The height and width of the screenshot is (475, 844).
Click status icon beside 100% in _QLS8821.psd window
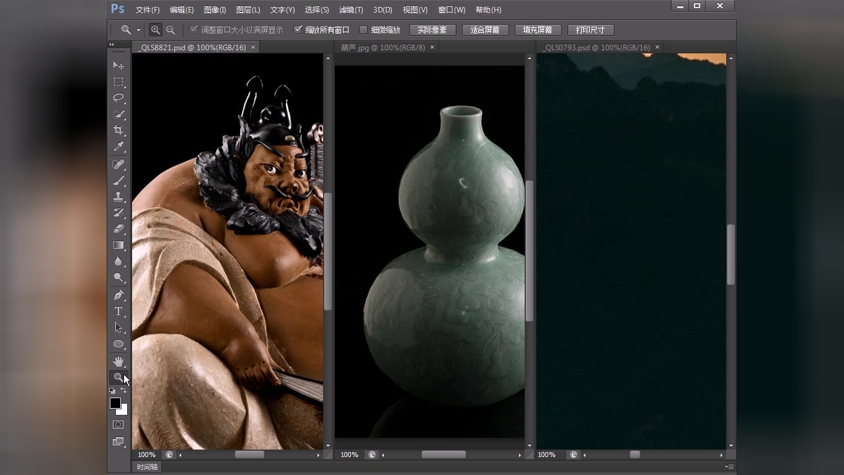[x=169, y=455]
